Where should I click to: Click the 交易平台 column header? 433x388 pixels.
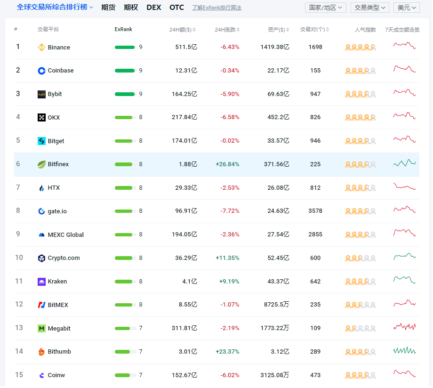tap(48, 29)
